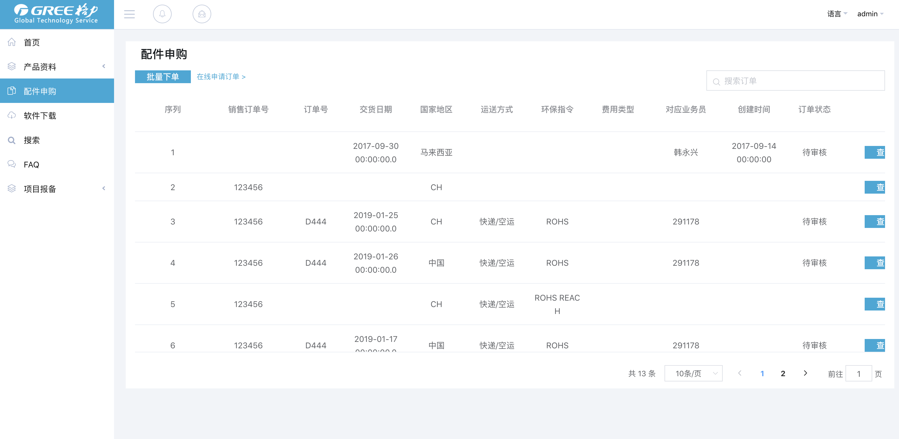
Task: Click the 运送方式 column header
Action: [497, 110]
